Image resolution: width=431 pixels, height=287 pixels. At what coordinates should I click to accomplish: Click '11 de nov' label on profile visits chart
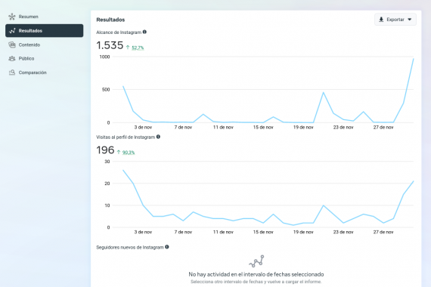pyautogui.click(x=223, y=232)
